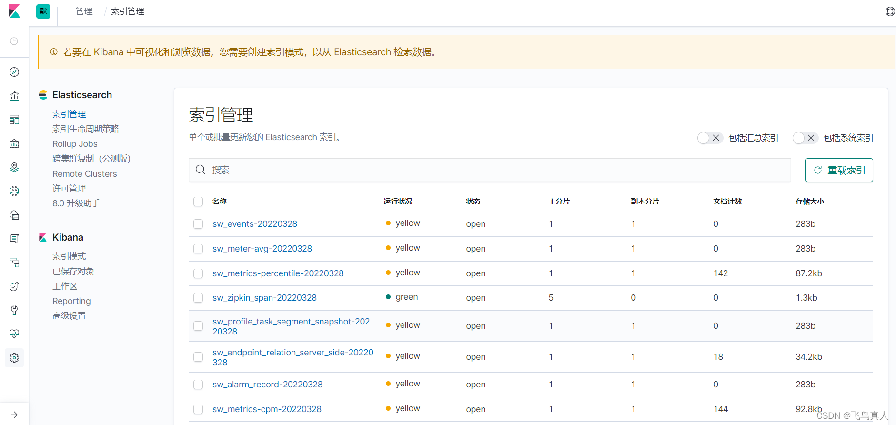
Task: Open recently viewed clock icon
Action: tap(14, 41)
